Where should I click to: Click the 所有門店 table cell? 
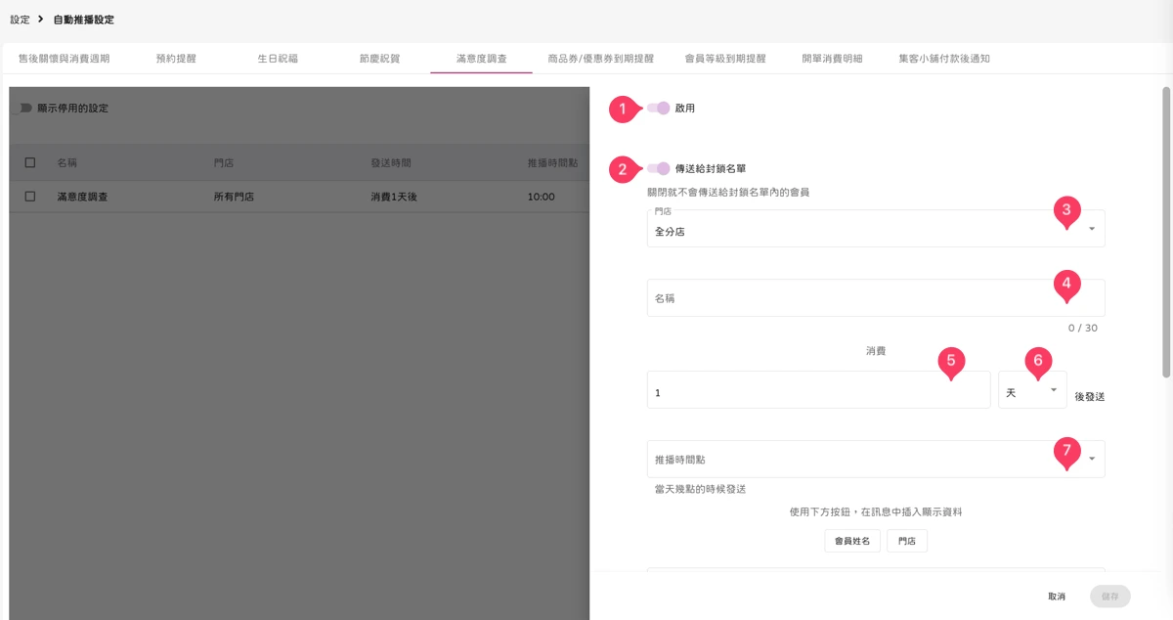pos(234,197)
